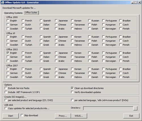
Task: Open directory browse button with ellipsis
Action: pos(135,108)
